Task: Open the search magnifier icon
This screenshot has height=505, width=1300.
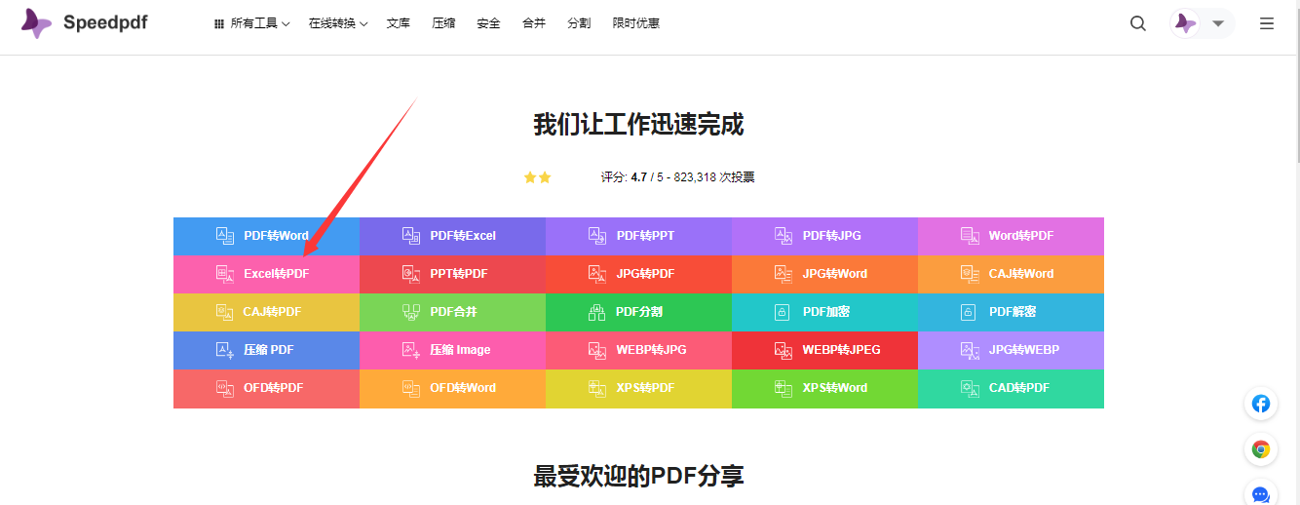Action: point(1138,23)
